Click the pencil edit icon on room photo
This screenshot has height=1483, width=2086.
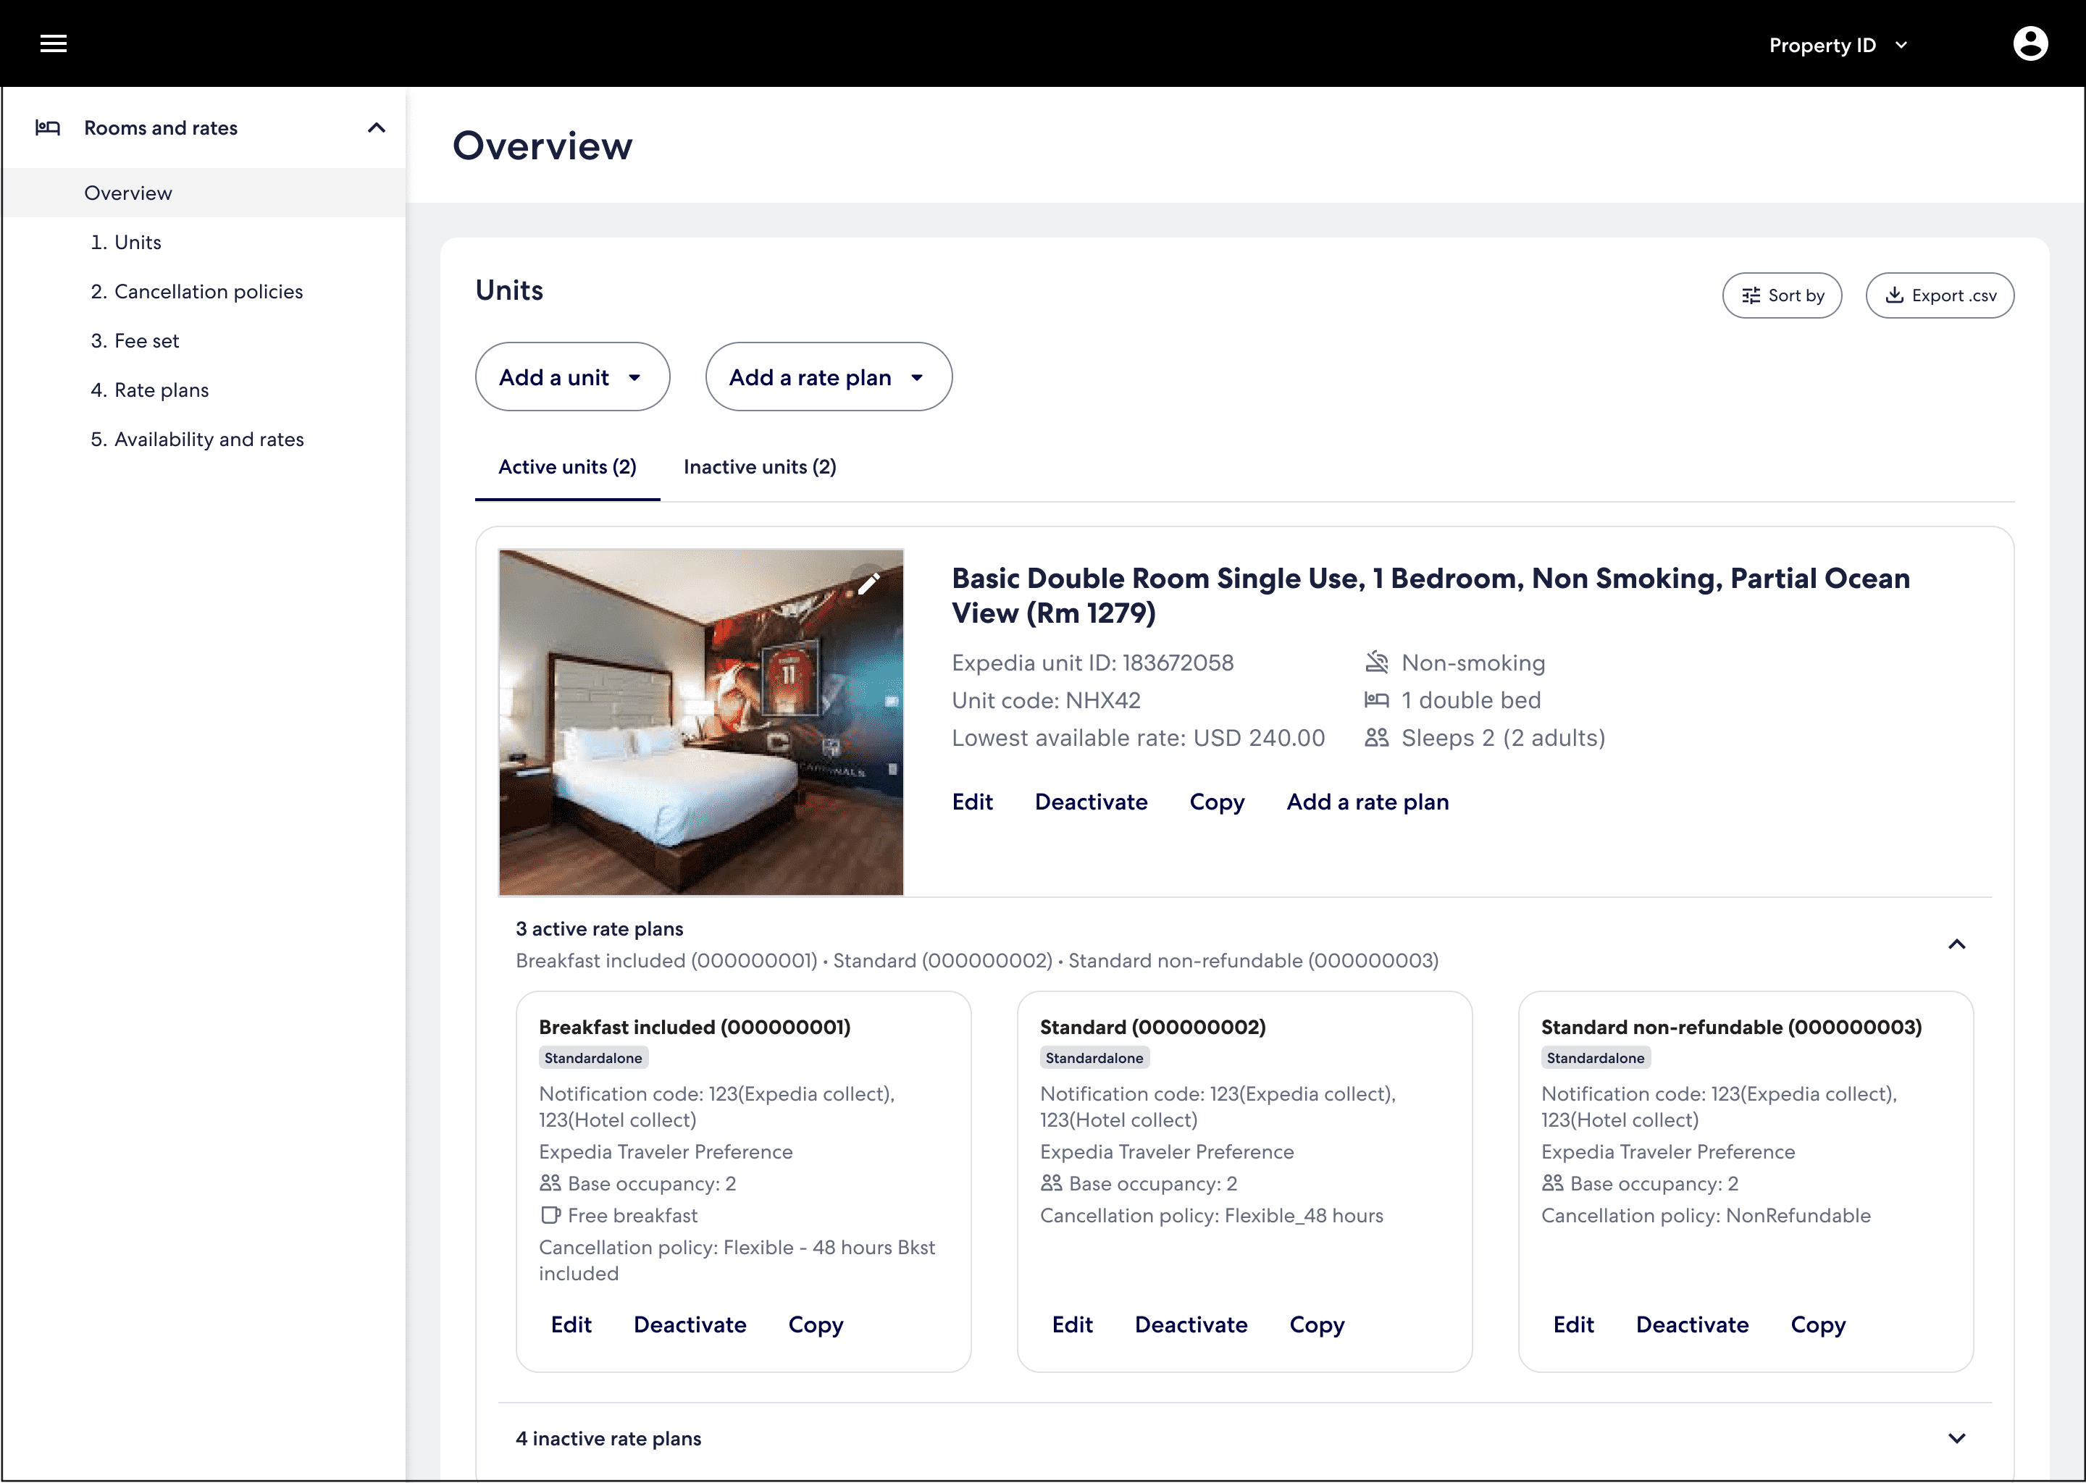[868, 584]
